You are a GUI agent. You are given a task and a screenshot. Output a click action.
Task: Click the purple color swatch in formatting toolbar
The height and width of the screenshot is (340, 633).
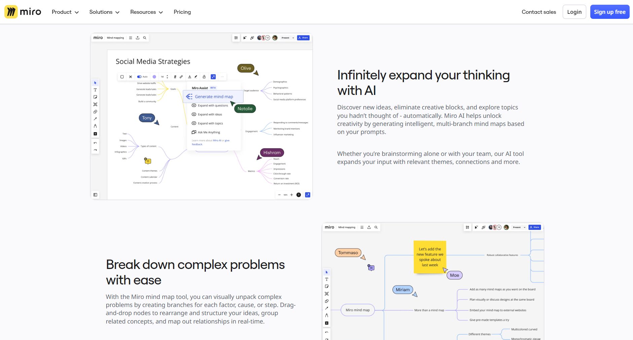[x=154, y=77]
